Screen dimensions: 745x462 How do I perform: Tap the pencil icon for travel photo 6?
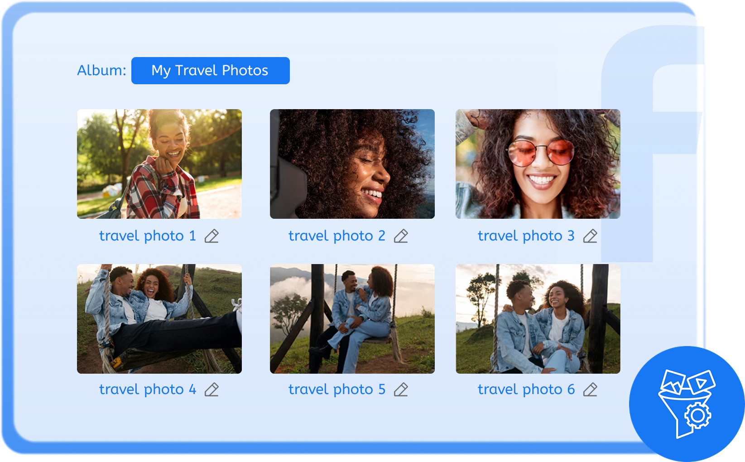[590, 390]
